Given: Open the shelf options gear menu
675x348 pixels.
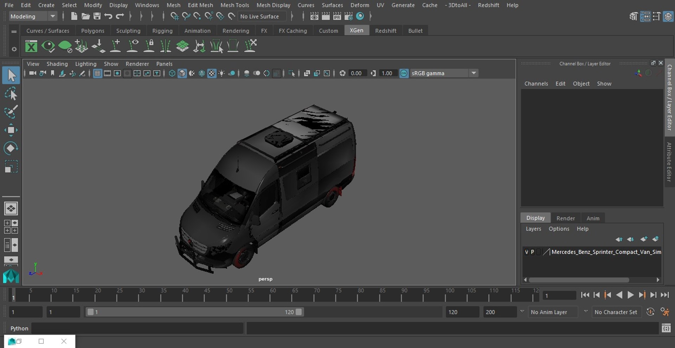Looking at the screenshot, I should (x=14, y=49).
